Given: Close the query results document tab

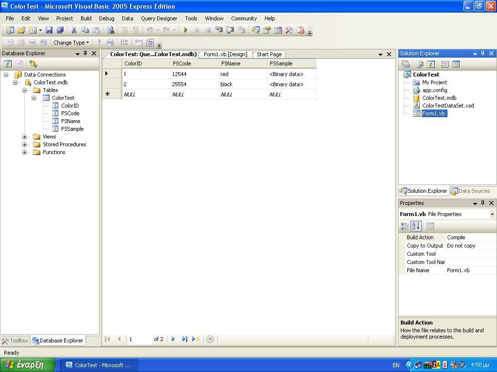Looking at the screenshot, I should (x=389, y=54).
